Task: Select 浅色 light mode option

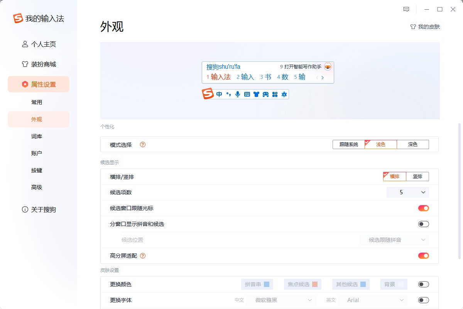Action: [x=381, y=144]
